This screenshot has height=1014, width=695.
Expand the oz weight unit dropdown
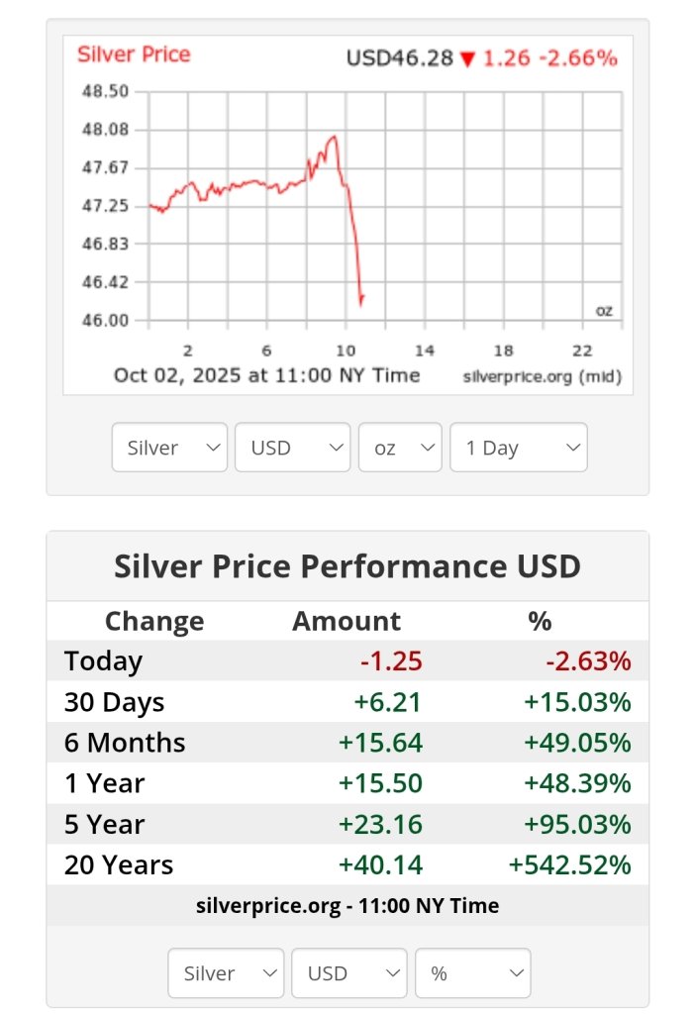click(400, 448)
